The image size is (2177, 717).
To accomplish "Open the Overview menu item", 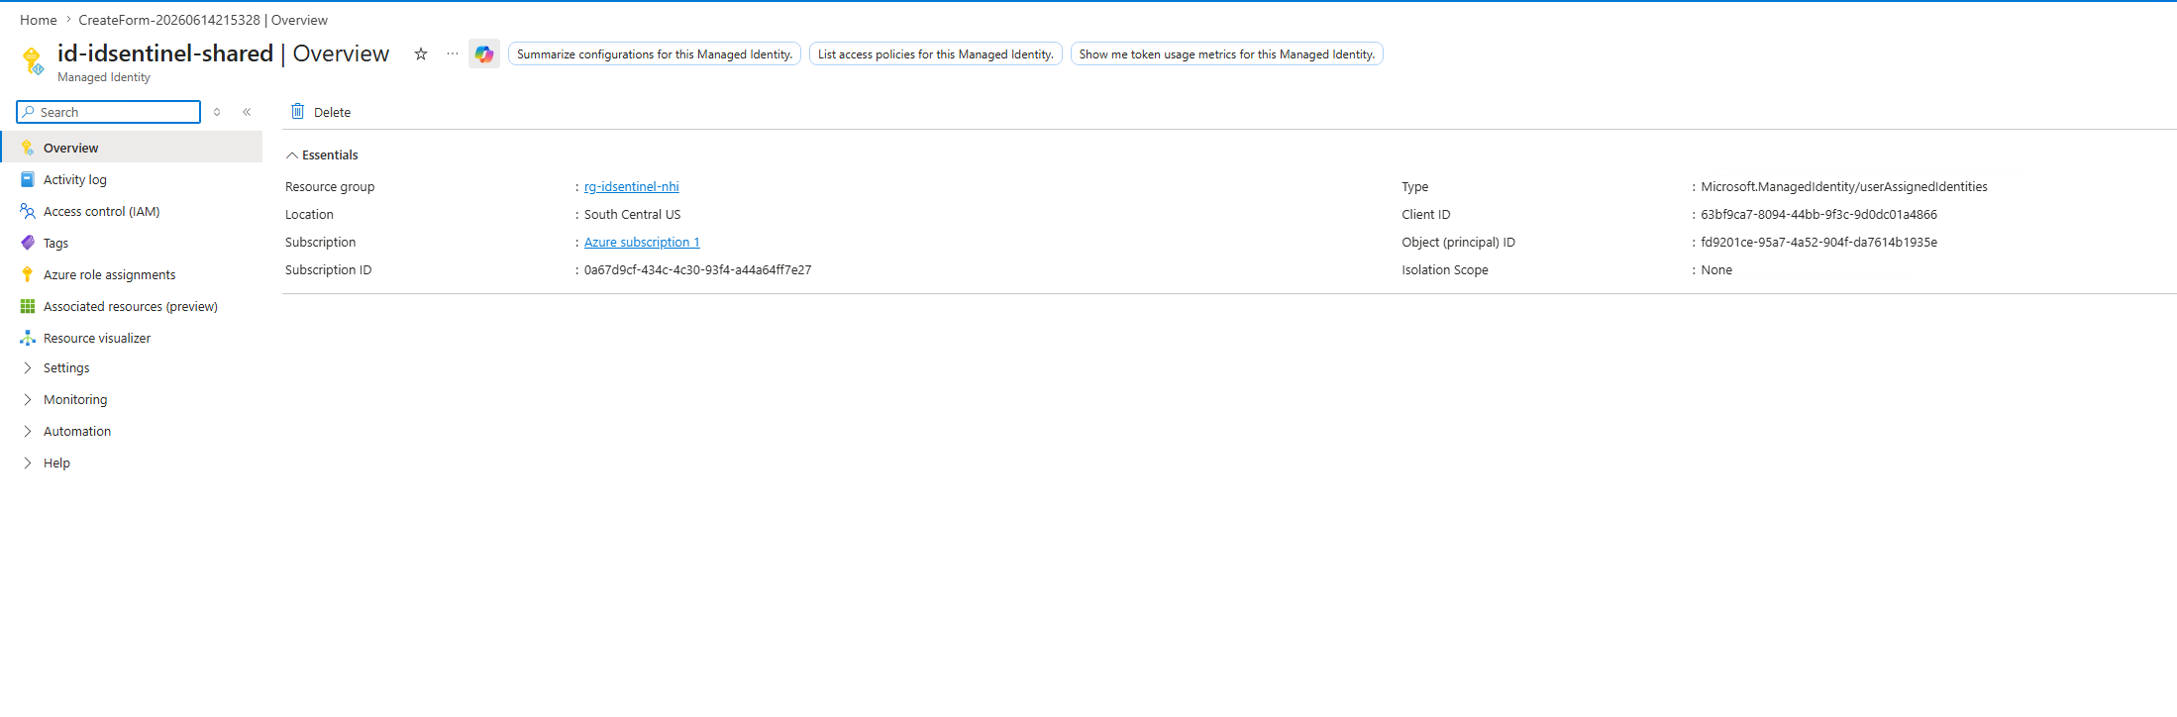I will point(132,148).
